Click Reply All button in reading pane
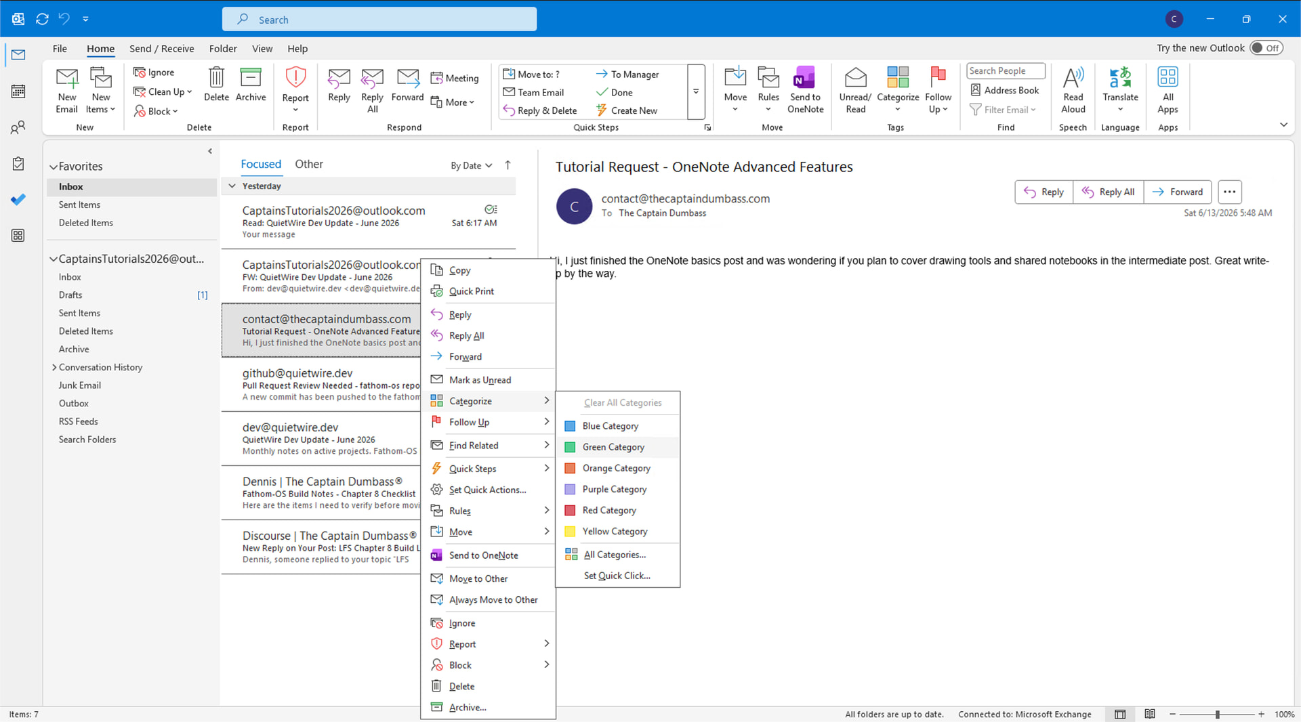Image resolution: width=1301 pixels, height=722 pixels. 1109,192
